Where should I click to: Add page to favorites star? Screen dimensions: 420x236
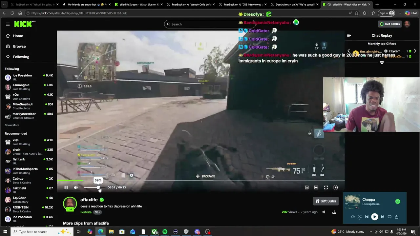tap(357, 13)
